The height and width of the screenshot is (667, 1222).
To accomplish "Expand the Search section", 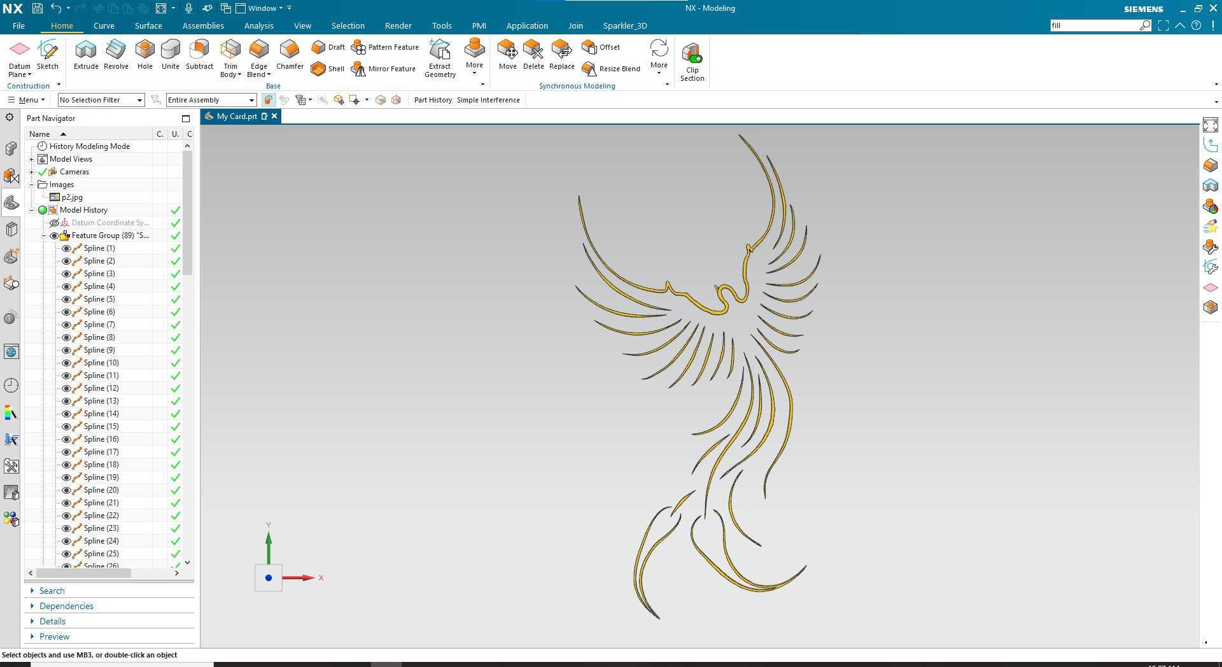I will 52,591.
